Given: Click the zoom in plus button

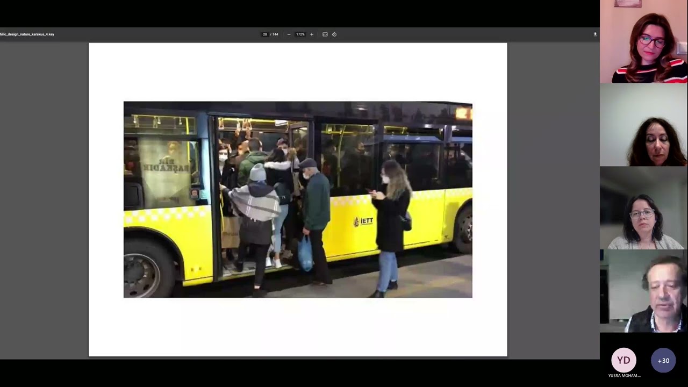Looking at the screenshot, I should click(311, 34).
